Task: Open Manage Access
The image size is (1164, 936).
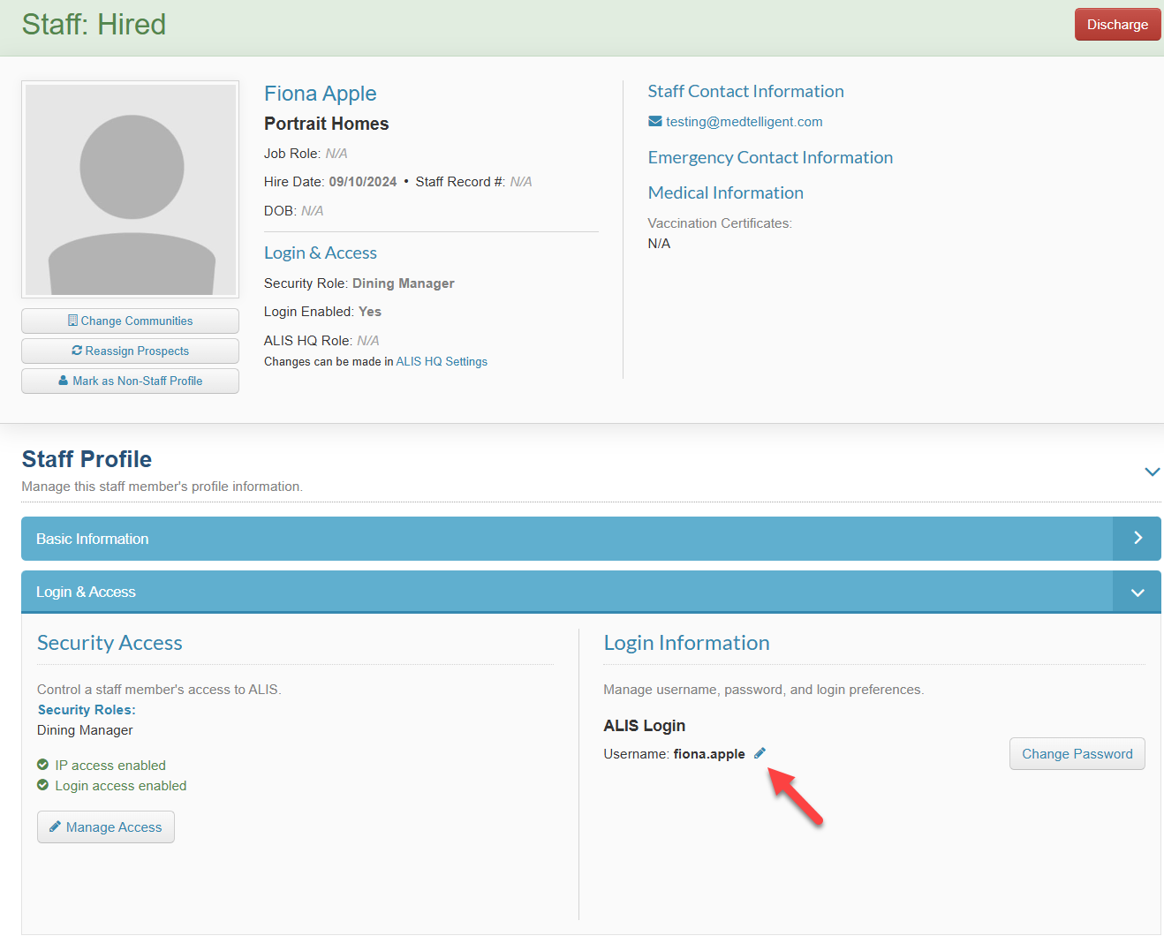Action: (x=106, y=827)
